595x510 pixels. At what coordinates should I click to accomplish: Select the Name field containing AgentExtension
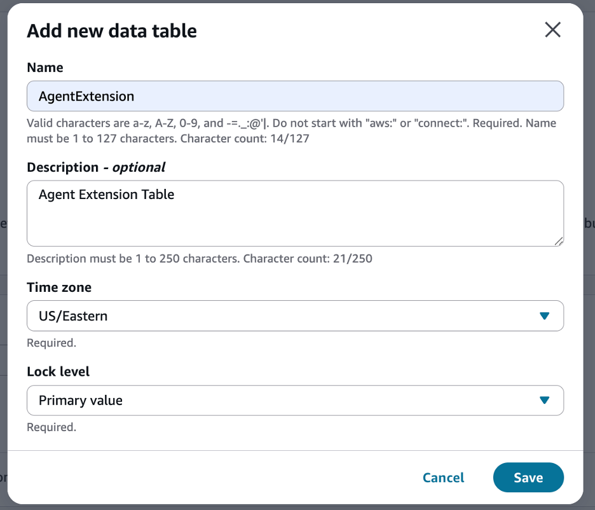point(295,96)
